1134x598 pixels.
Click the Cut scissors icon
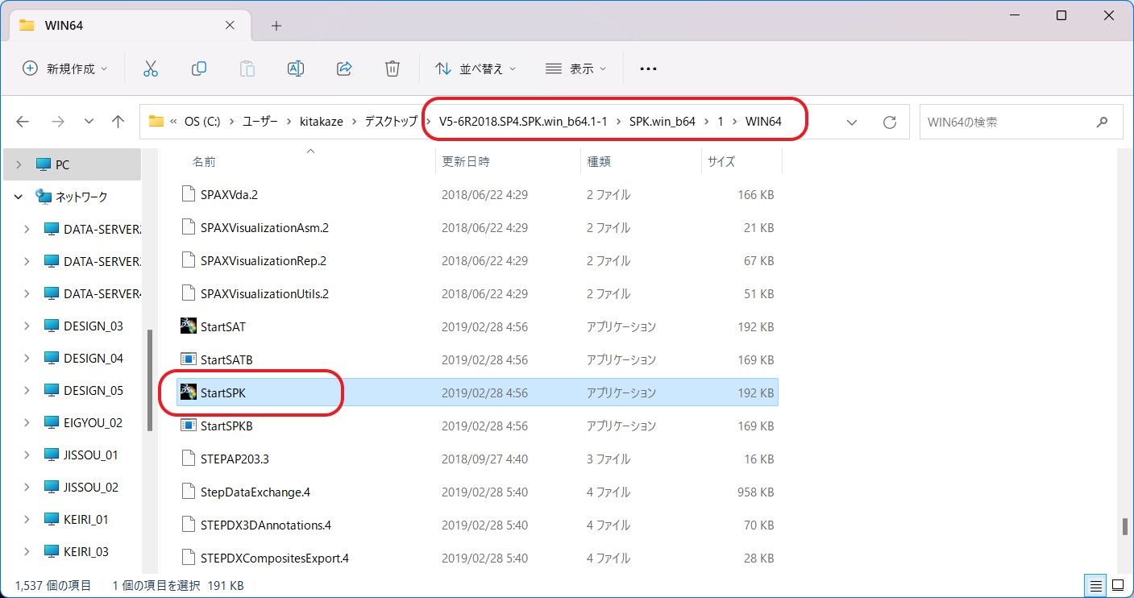151,69
